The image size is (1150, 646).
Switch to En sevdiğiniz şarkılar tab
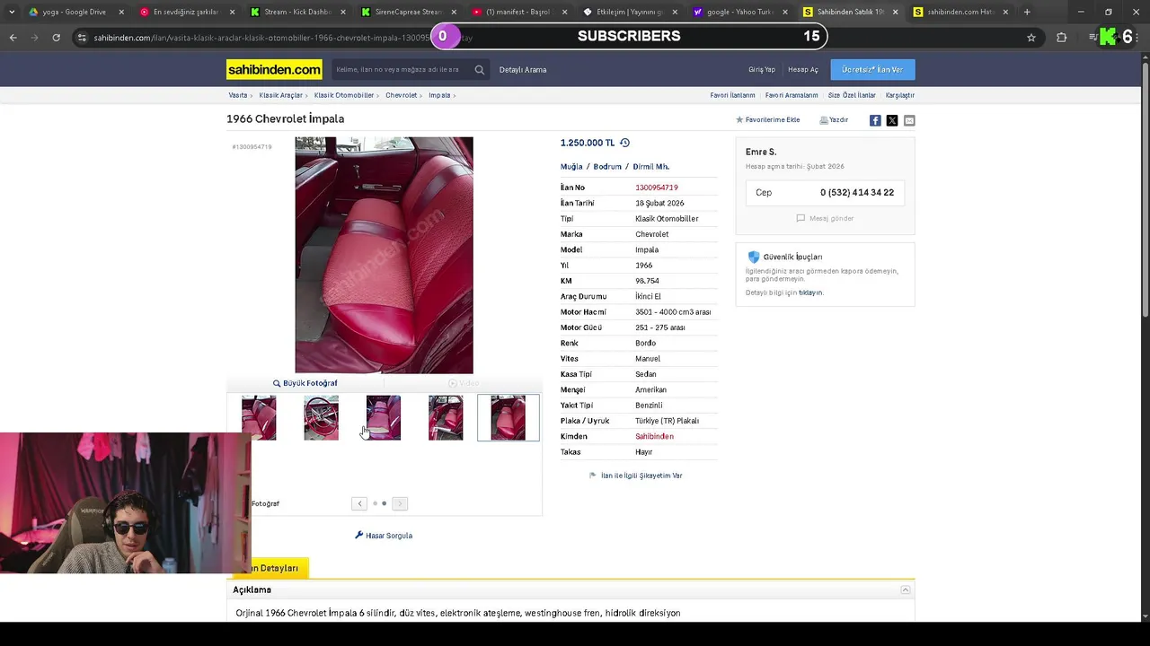tap(186, 12)
